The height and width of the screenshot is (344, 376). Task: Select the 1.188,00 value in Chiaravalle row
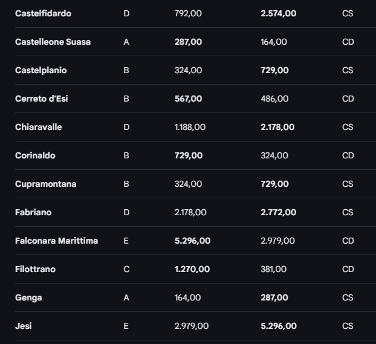190,127
